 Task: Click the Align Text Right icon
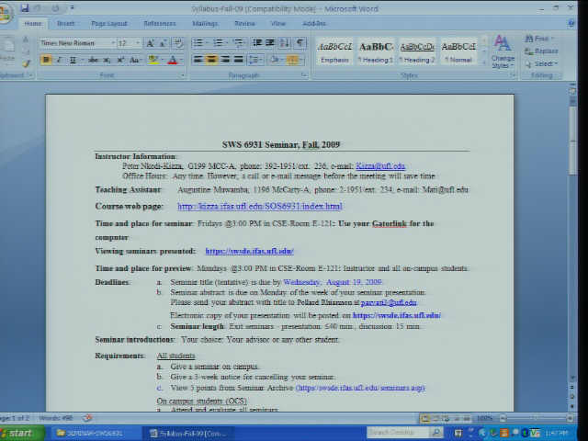225,60
